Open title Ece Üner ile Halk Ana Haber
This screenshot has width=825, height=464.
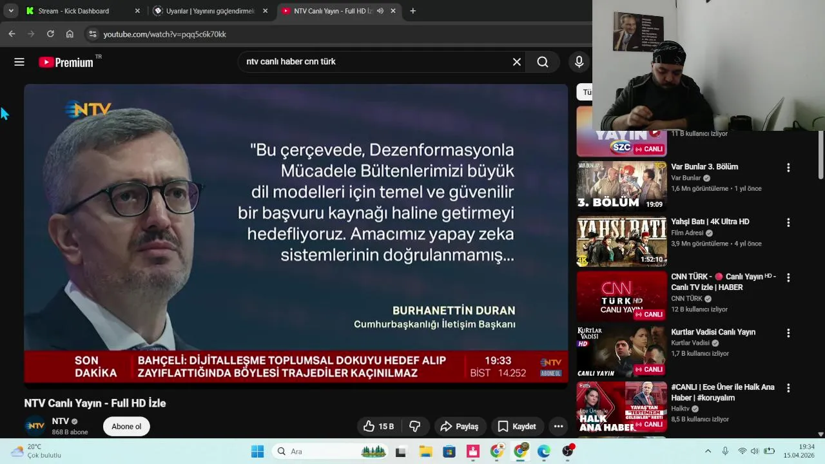coord(723,392)
